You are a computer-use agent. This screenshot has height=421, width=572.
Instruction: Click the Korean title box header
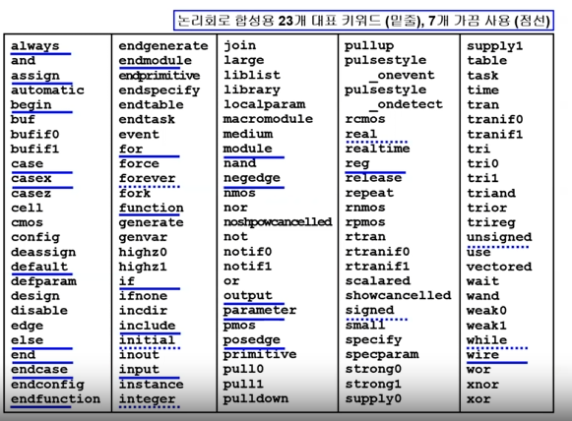tap(363, 21)
